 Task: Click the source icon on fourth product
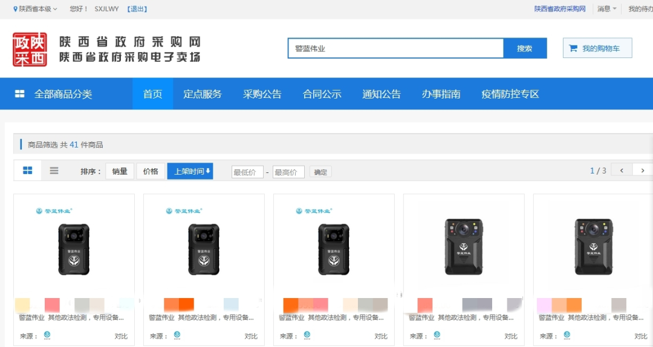click(437, 335)
